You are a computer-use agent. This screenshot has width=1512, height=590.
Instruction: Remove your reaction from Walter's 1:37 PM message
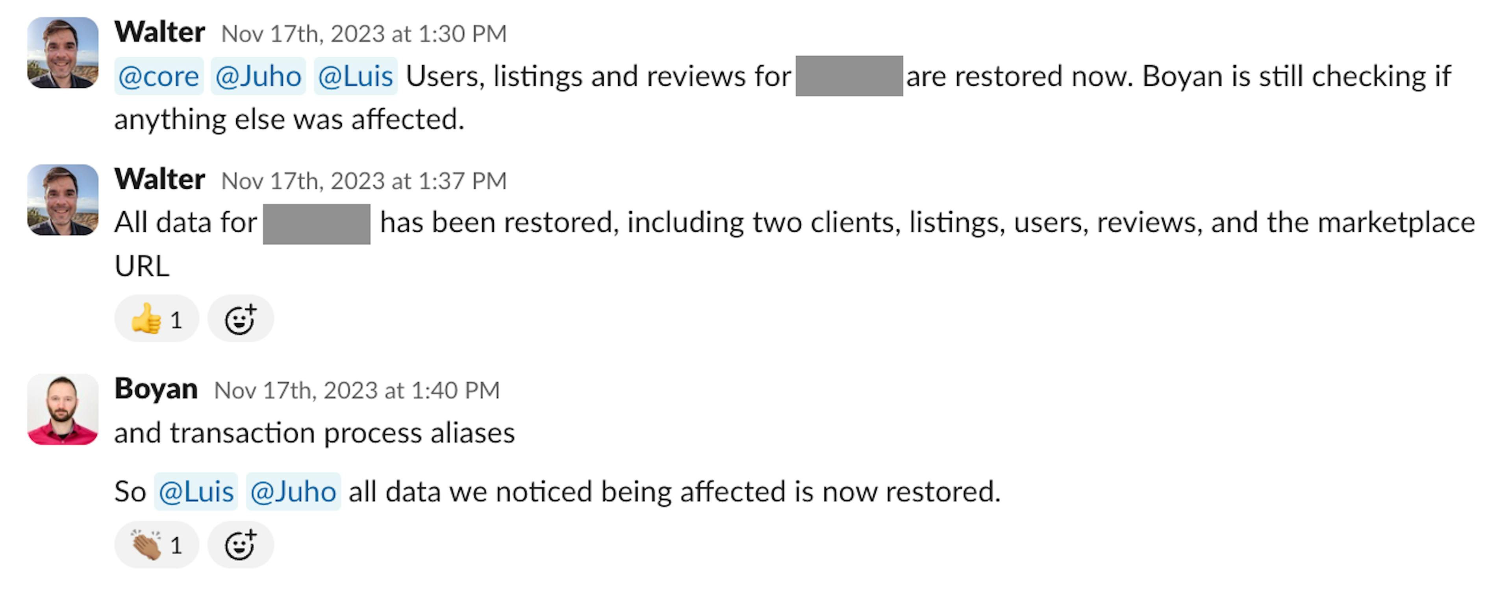point(156,319)
